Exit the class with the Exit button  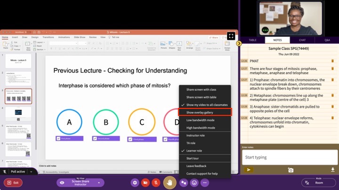point(13,182)
